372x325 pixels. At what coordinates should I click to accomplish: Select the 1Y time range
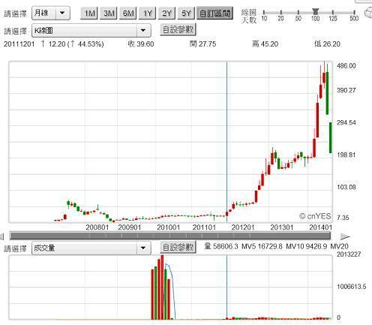pyautogui.click(x=148, y=14)
